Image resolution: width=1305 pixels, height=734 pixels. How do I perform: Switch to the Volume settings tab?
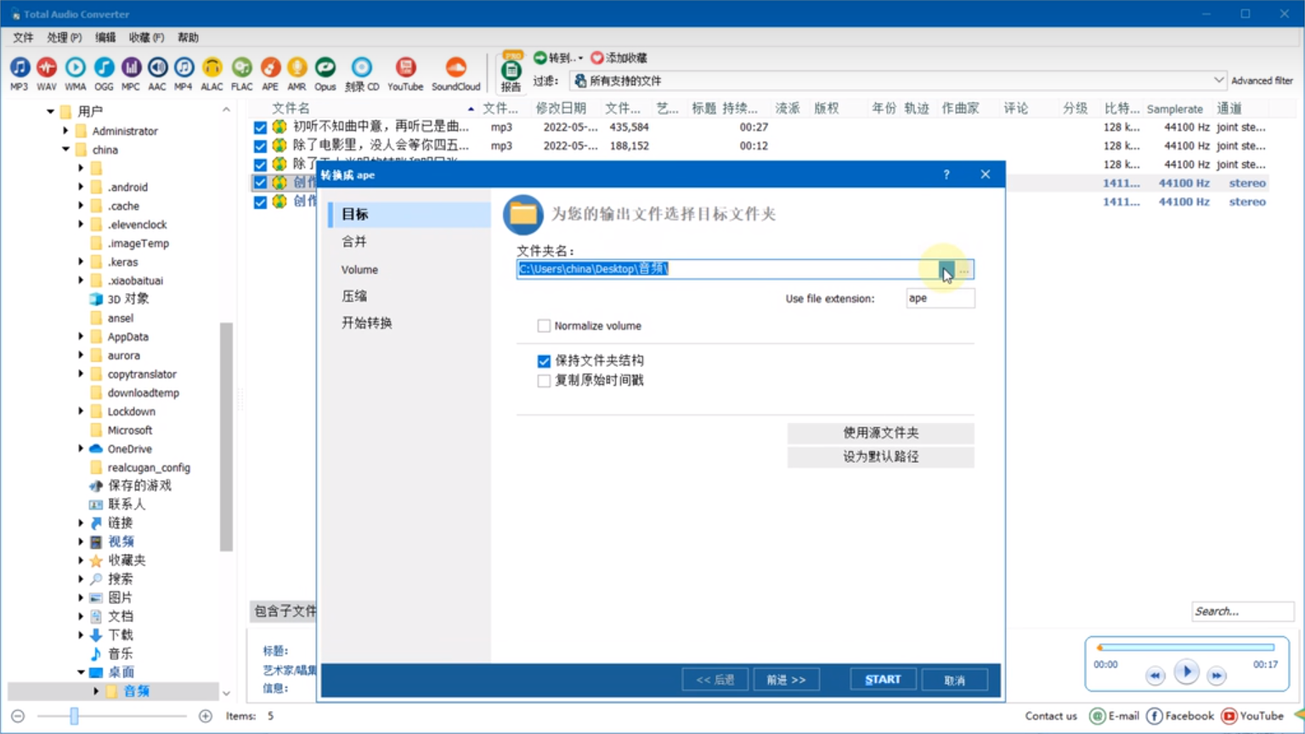pyautogui.click(x=359, y=269)
